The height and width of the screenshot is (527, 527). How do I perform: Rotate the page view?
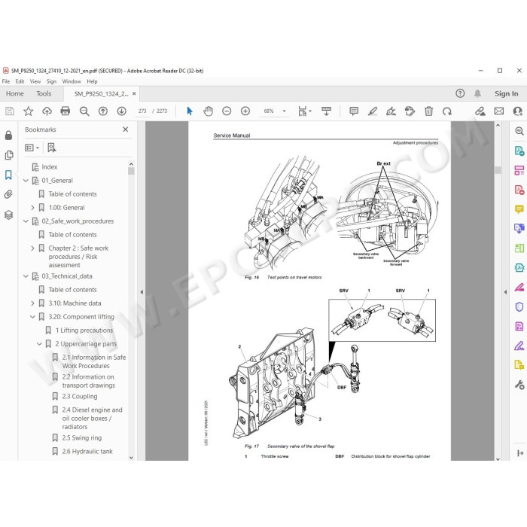pyautogui.click(x=447, y=111)
